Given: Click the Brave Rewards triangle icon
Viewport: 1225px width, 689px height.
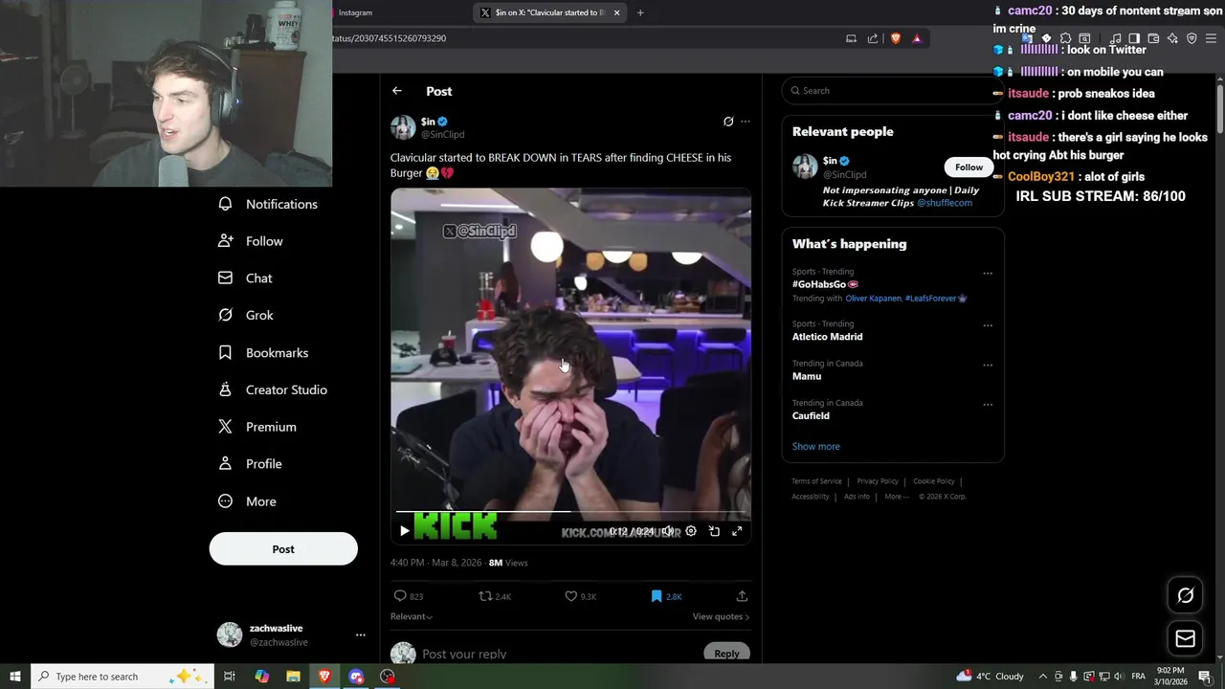Looking at the screenshot, I should click(917, 38).
